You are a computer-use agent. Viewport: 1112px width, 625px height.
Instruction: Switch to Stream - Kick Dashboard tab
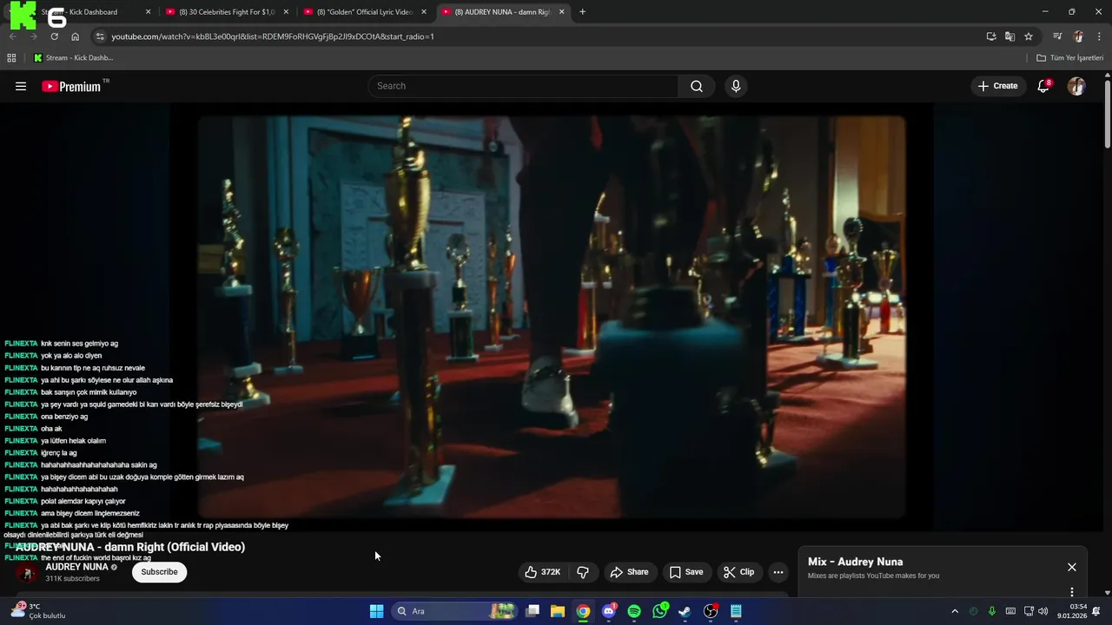pyautogui.click(x=89, y=12)
